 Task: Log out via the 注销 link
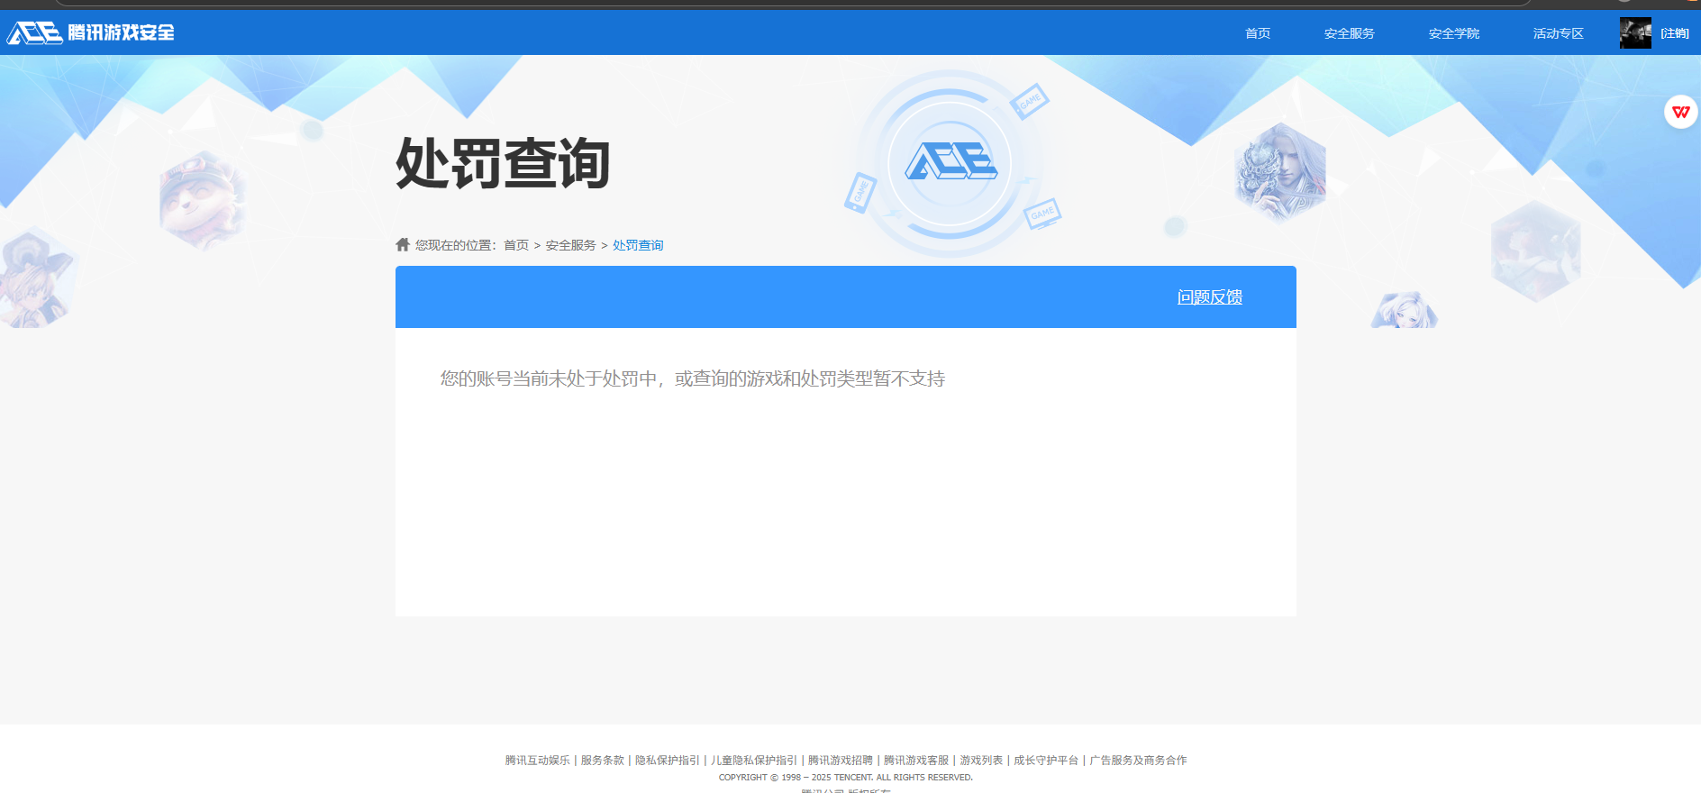[1675, 33]
